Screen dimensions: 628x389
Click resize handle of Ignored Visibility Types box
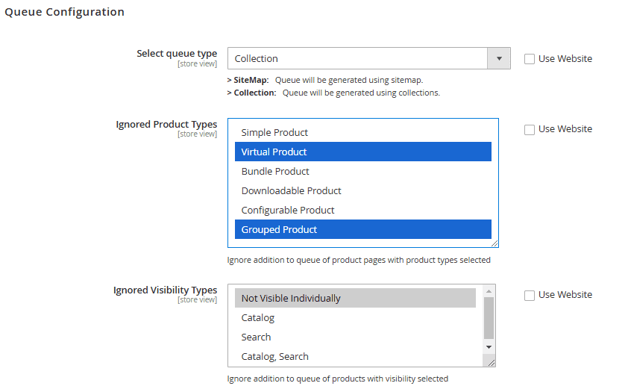[x=492, y=362]
